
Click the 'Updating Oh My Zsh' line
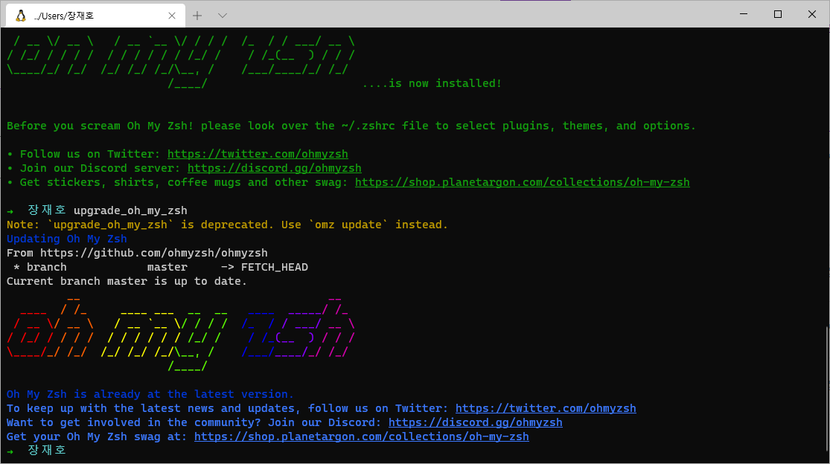(67, 239)
